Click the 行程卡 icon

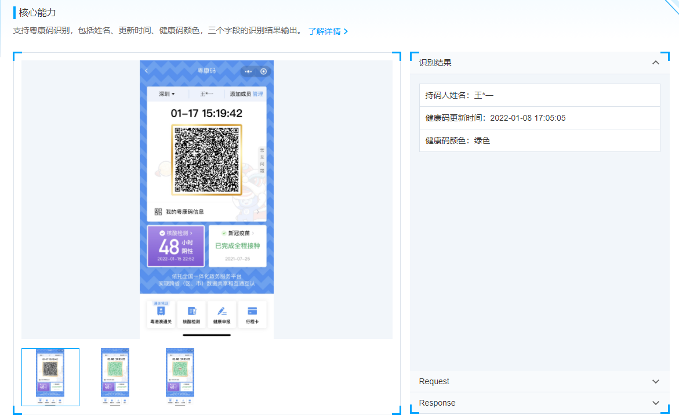tap(252, 315)
